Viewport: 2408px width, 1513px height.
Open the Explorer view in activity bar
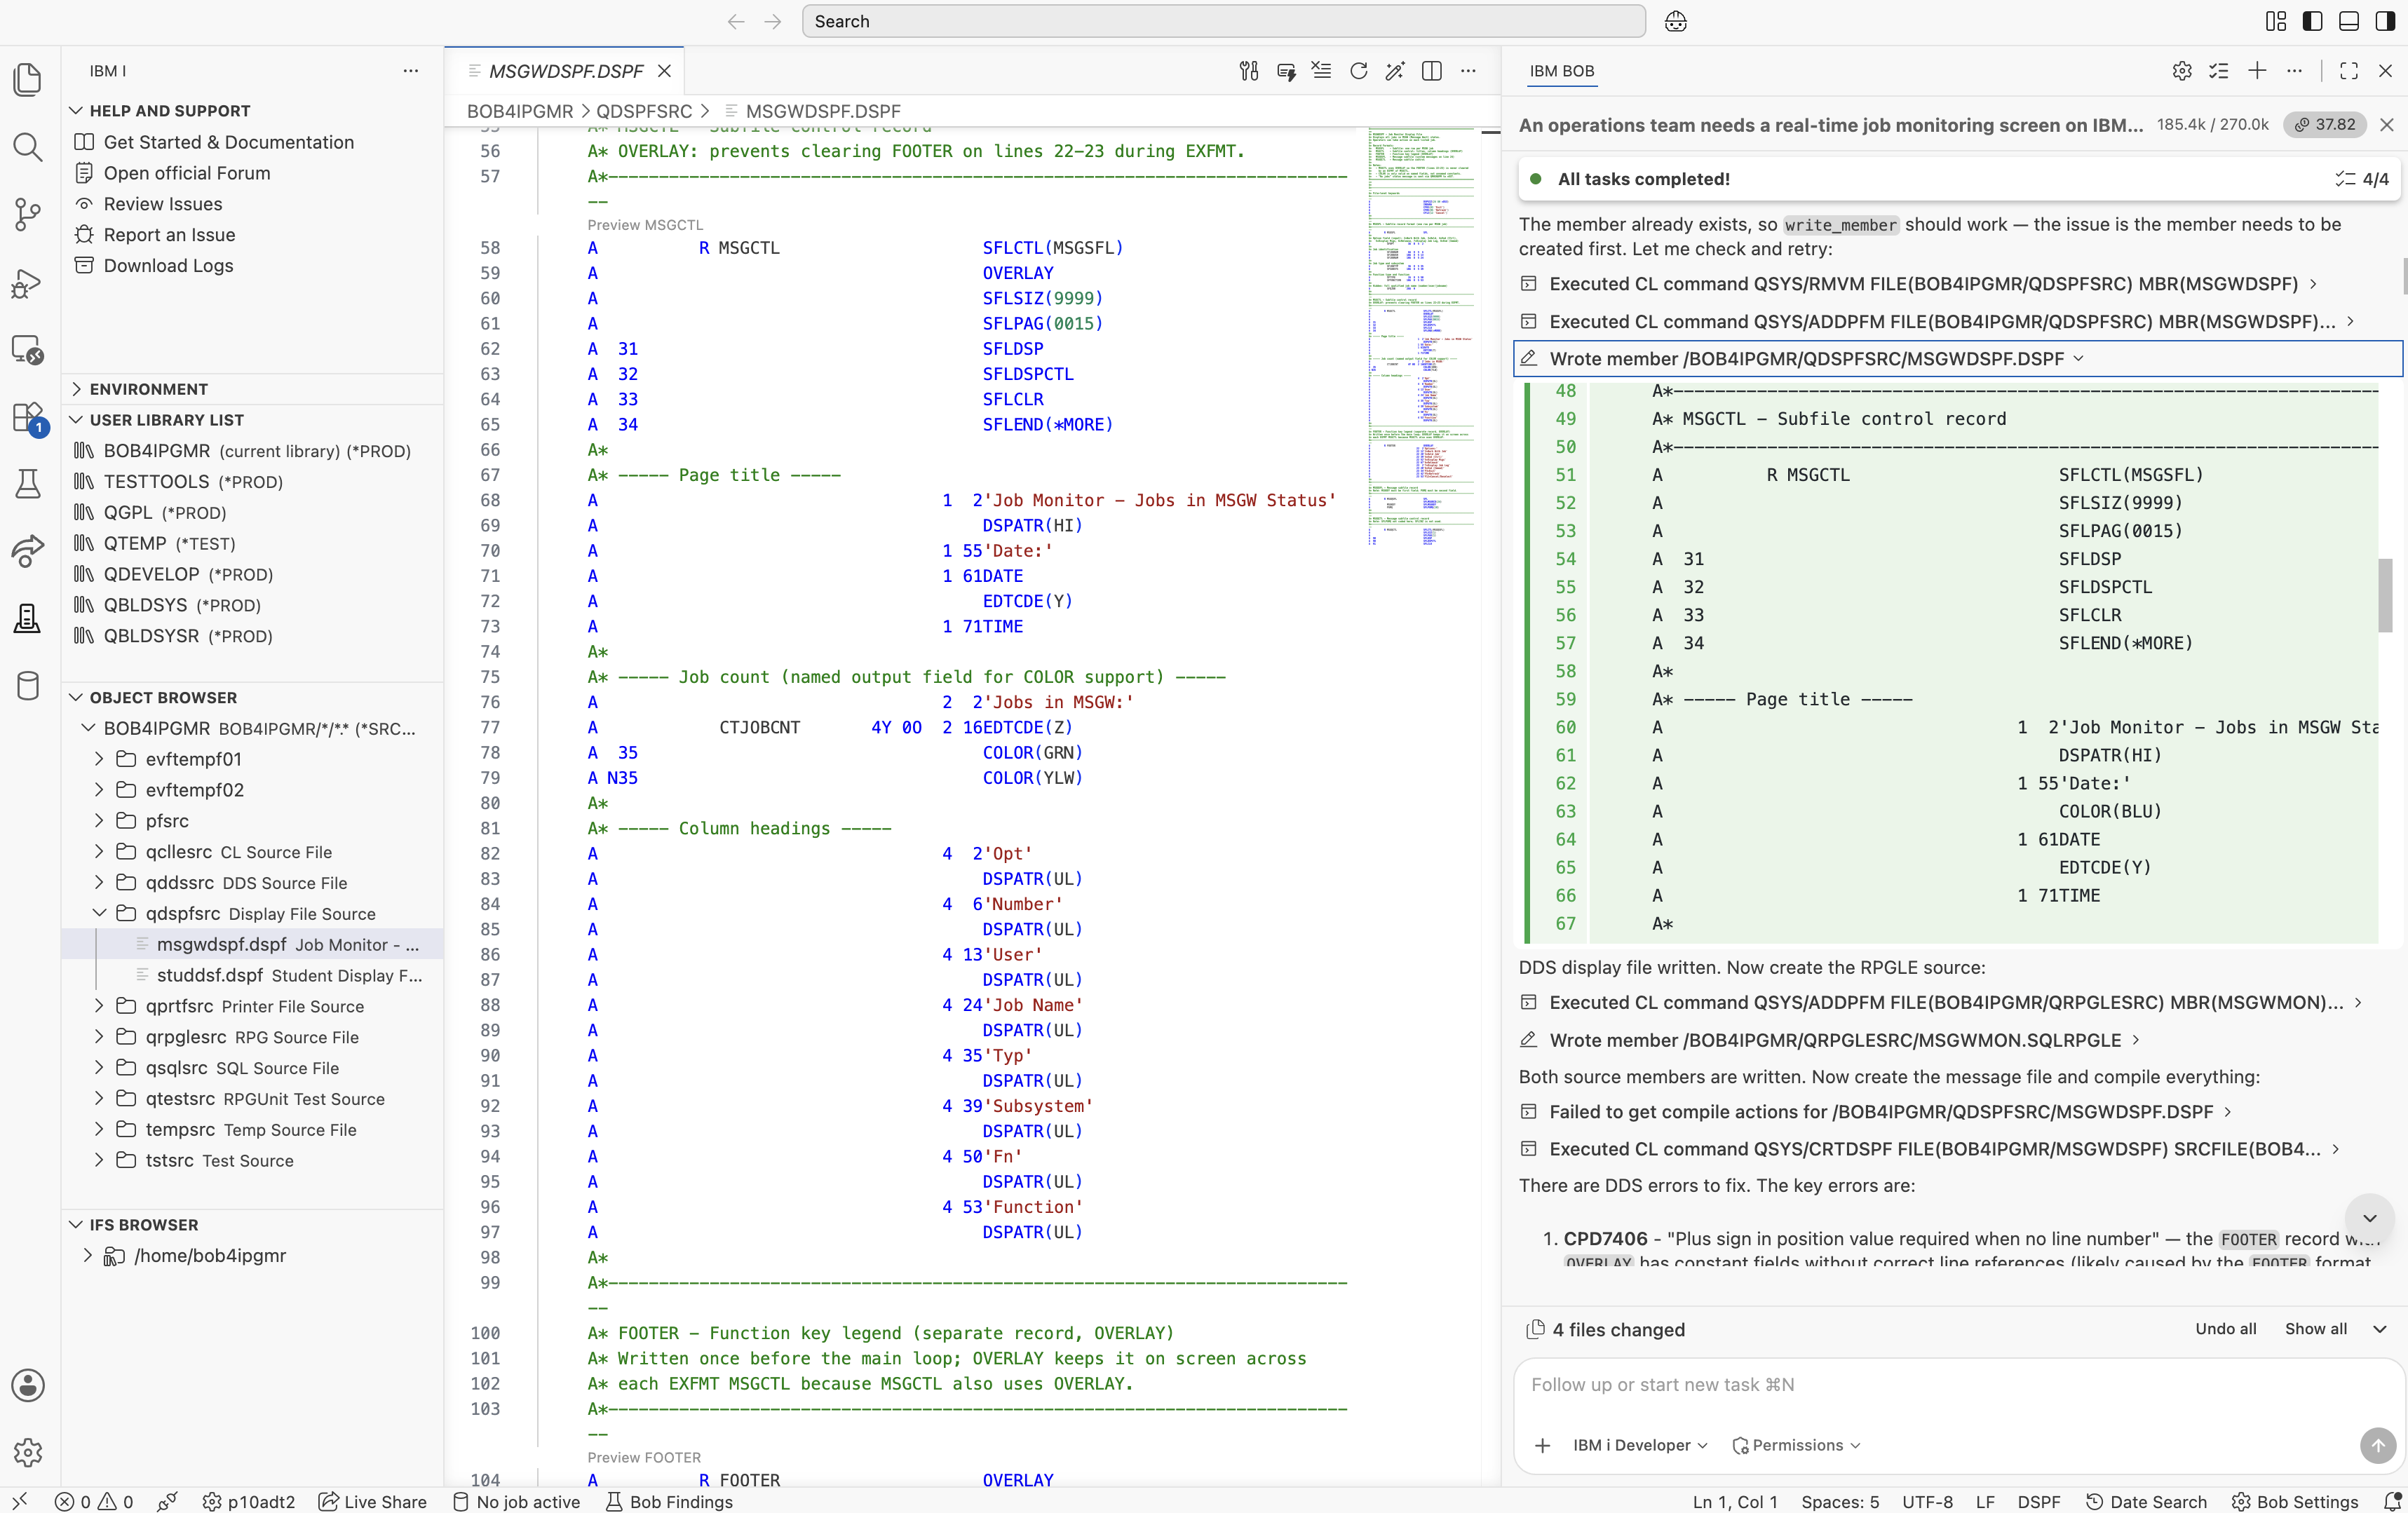click(x=28, y=80)
